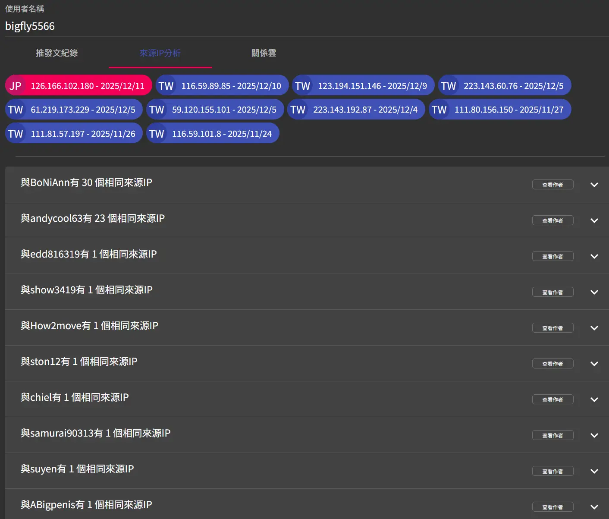Click 查看作者 button for edd816319
Viewport: 609px width, 519px height.
[x=552, y=256]
